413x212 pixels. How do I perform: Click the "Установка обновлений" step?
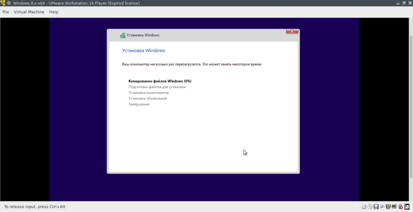[x=148, y=99]
